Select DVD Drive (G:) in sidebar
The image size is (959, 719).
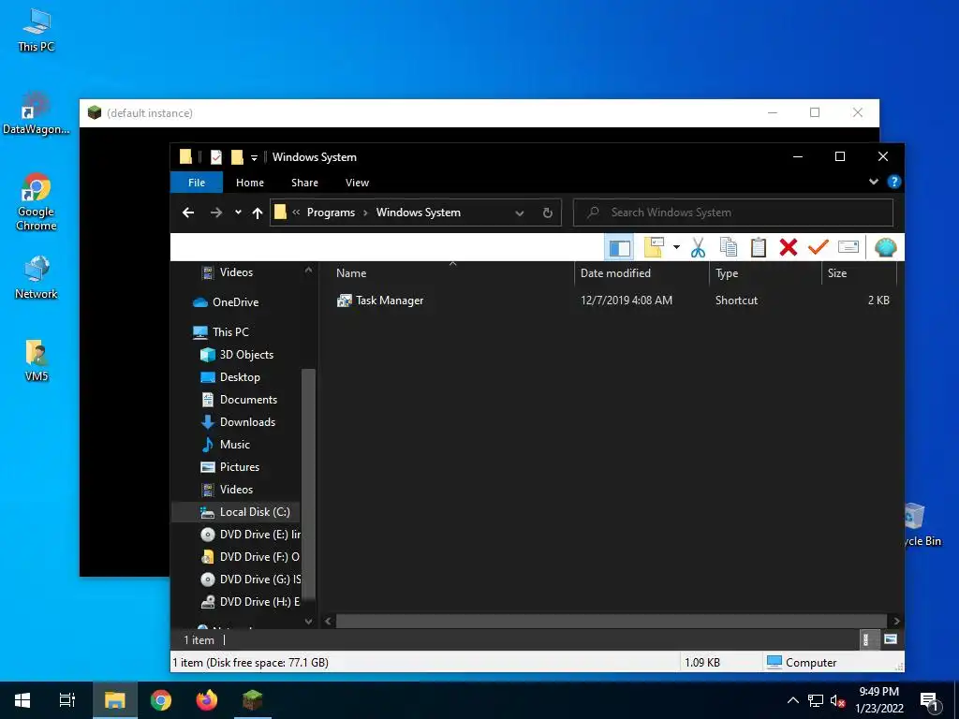(250, 579)
